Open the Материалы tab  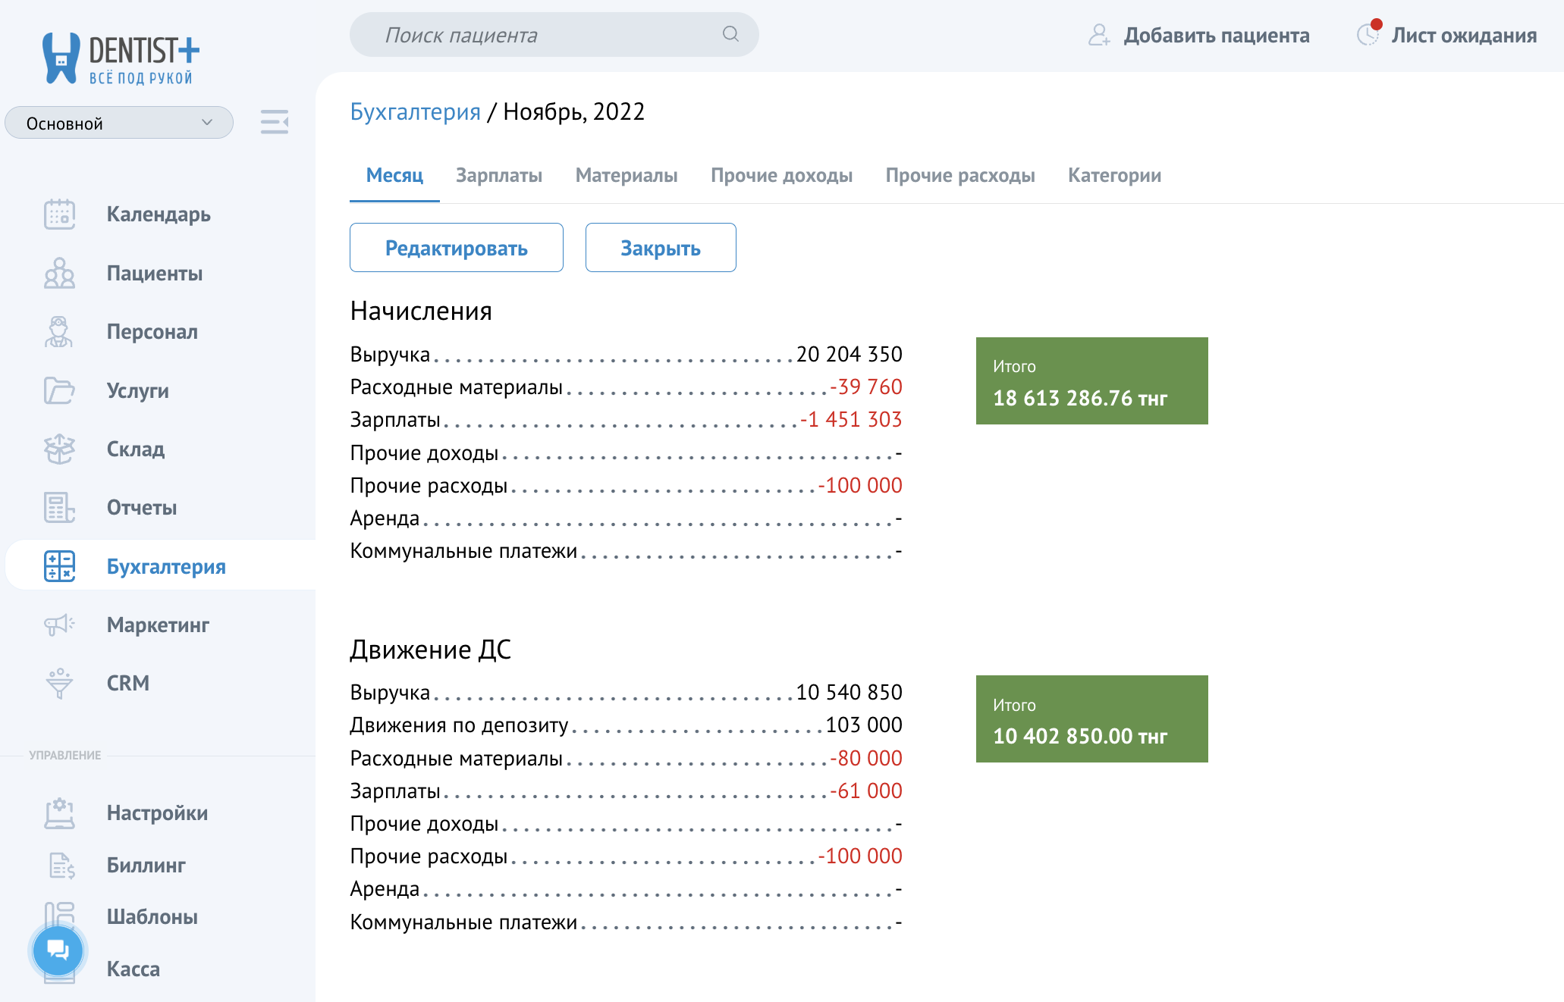click(627, 175)
